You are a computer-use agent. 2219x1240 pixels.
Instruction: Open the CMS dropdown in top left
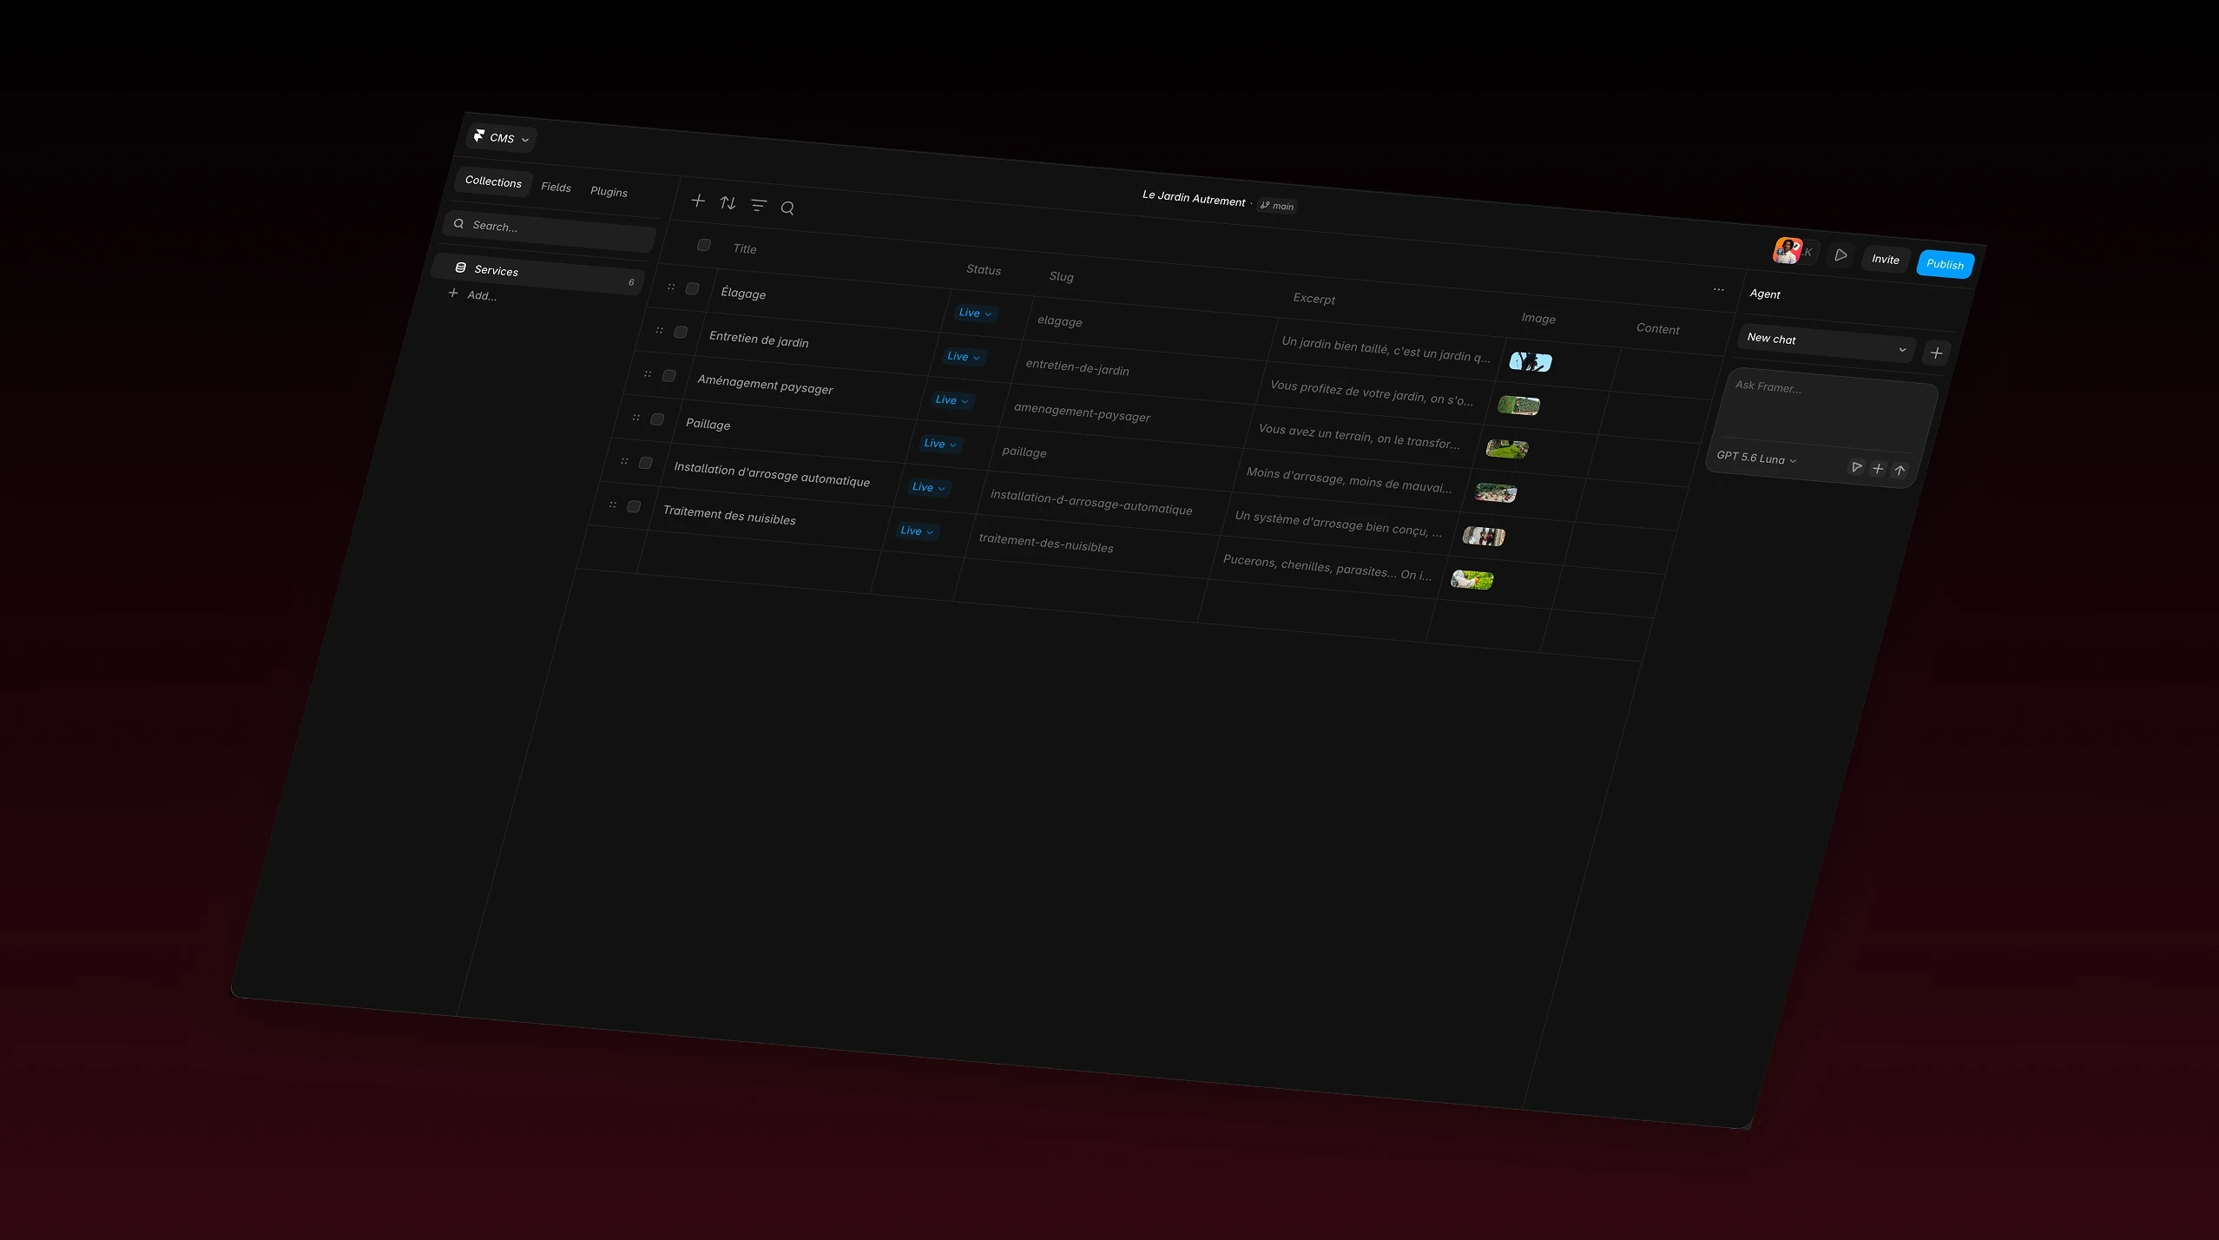pos(502,138)
